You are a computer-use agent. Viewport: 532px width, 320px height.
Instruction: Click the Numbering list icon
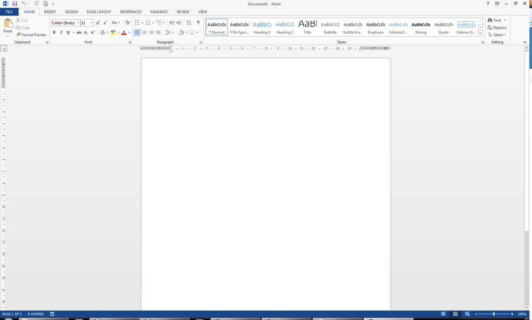coord(148,23)
